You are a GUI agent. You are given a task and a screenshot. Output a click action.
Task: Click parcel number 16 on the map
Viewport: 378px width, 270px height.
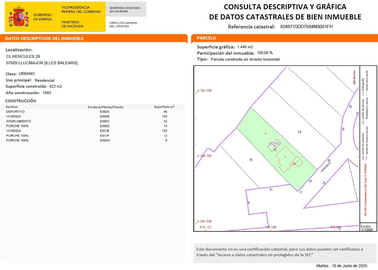click(250, 160)
